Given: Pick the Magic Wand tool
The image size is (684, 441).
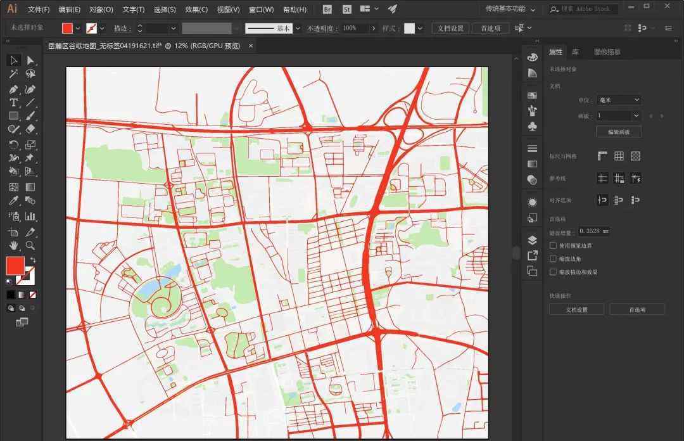Looking at the screenshot, I should click(13, 73).
